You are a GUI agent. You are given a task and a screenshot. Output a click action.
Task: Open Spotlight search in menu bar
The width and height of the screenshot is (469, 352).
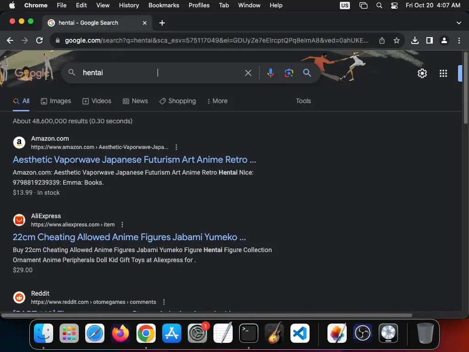pyautogui.click(x=379, y=5)
